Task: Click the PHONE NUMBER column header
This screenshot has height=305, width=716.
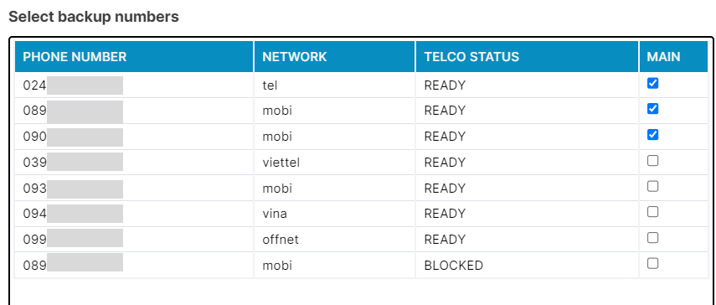Action: (x=134, y=57)
